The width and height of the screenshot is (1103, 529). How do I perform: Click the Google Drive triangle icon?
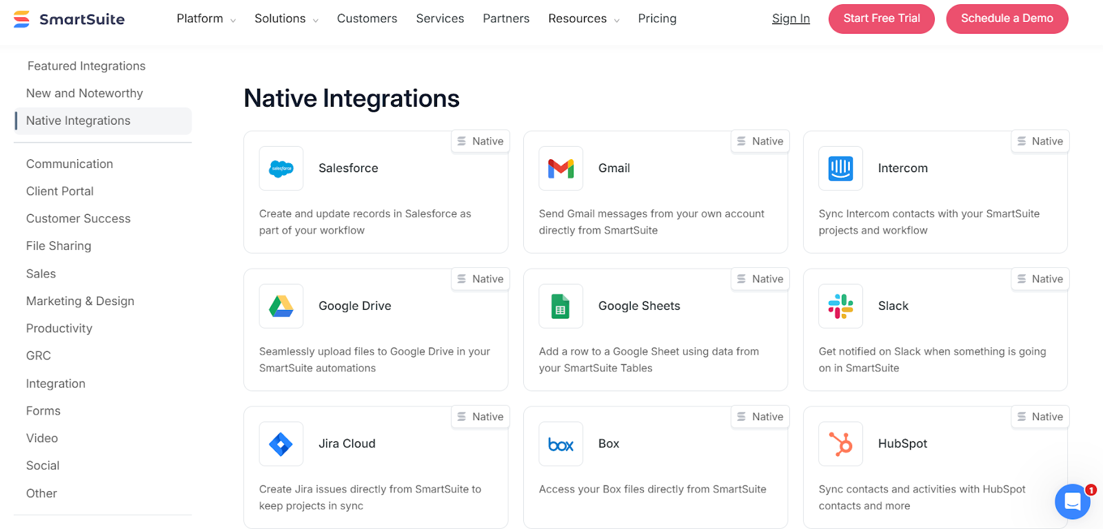pyautogui.click(x=281, y=306)
